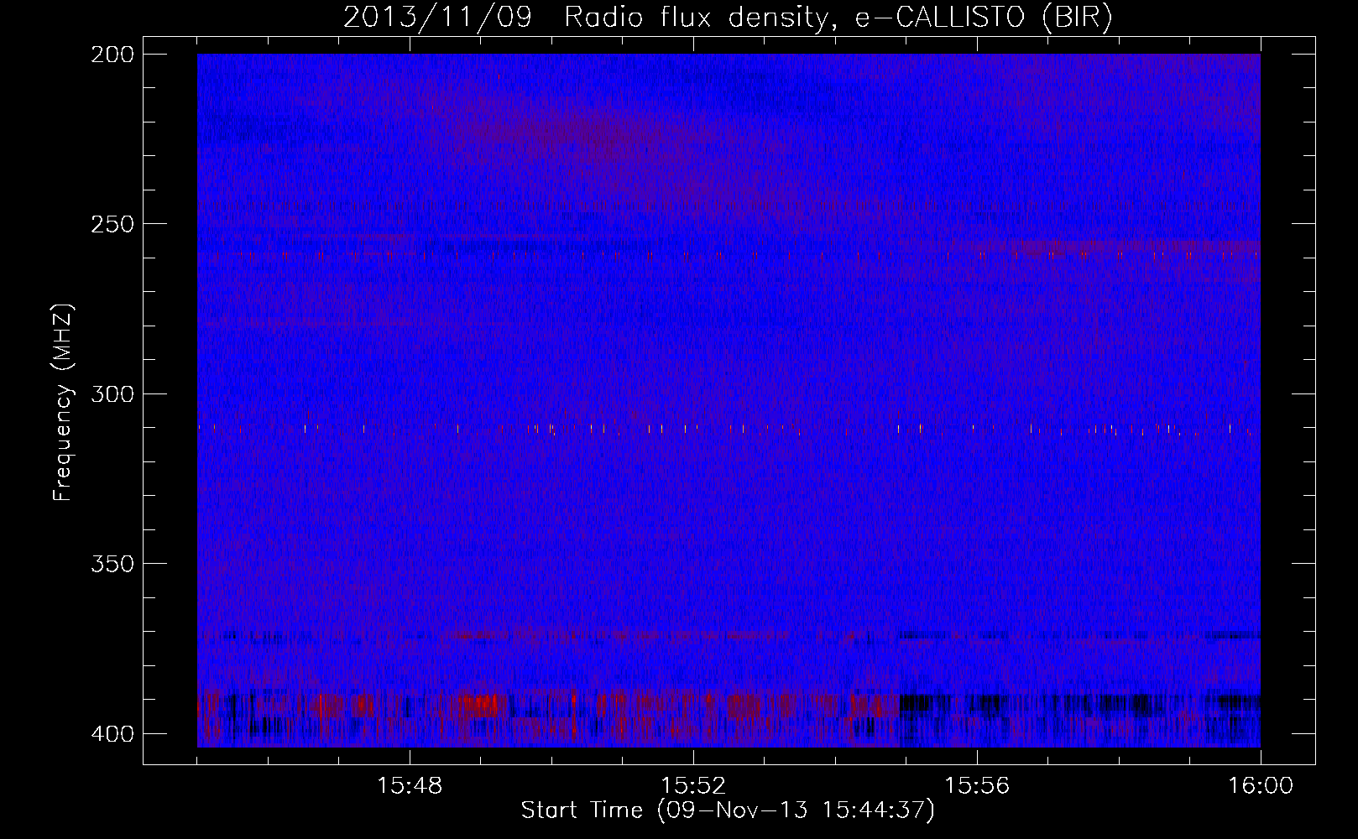Click the 15:56 time tick label

pyautogui.click(x=977, y=786)
